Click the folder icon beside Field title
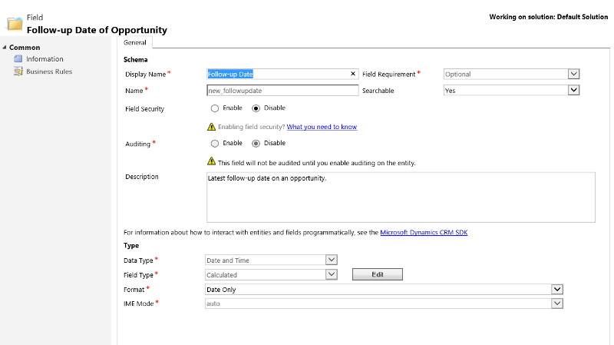This screenshot has height=345, width=614. point(14,22)
